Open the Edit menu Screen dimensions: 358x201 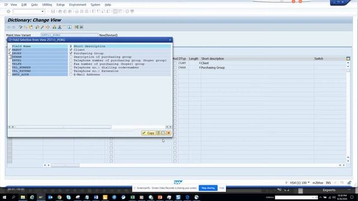[x=24, y=4]
